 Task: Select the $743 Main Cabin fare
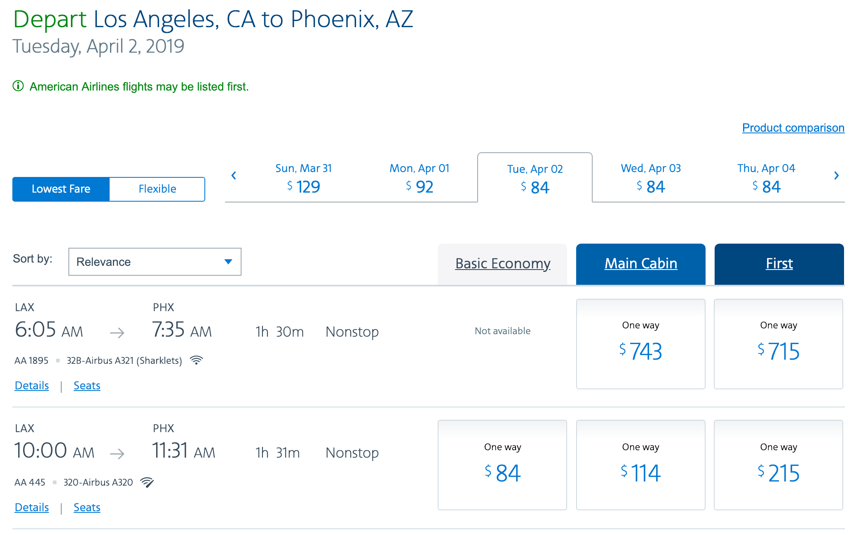click(640, 344)
